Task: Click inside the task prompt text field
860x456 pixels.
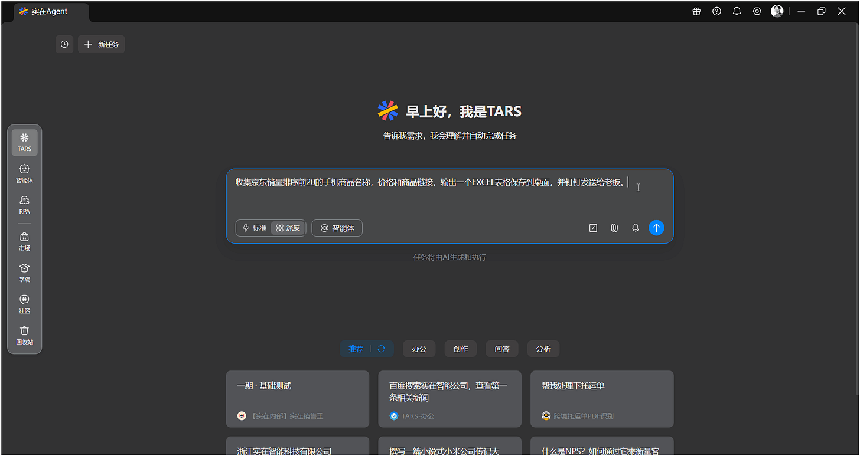Action: (x=449, y=193)
